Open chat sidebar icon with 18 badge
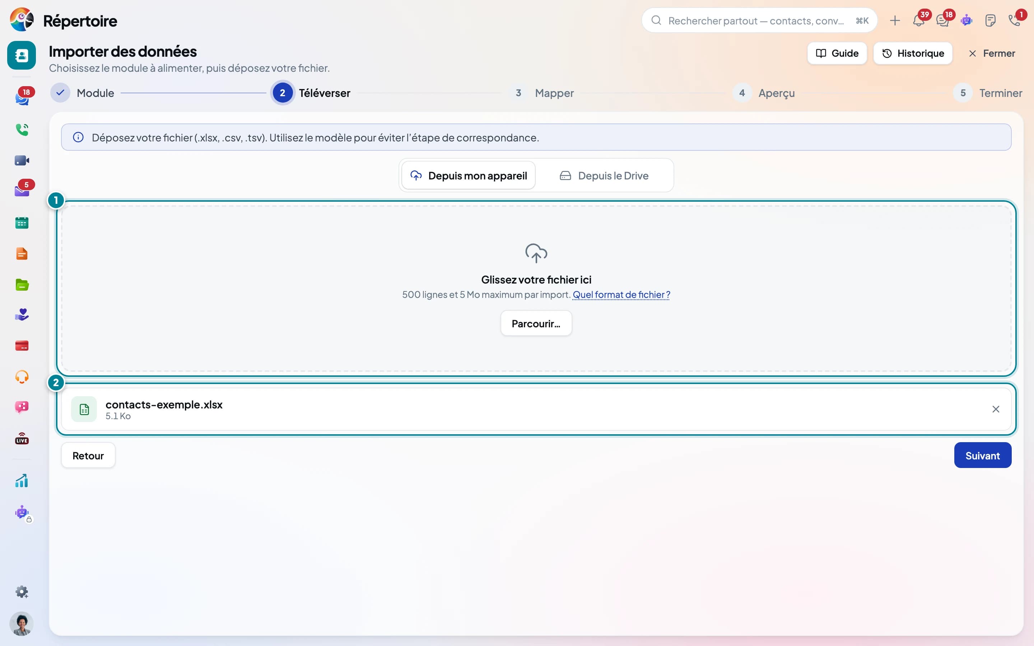This screenshot has width=1034, height=646. (x=22, y=98)
